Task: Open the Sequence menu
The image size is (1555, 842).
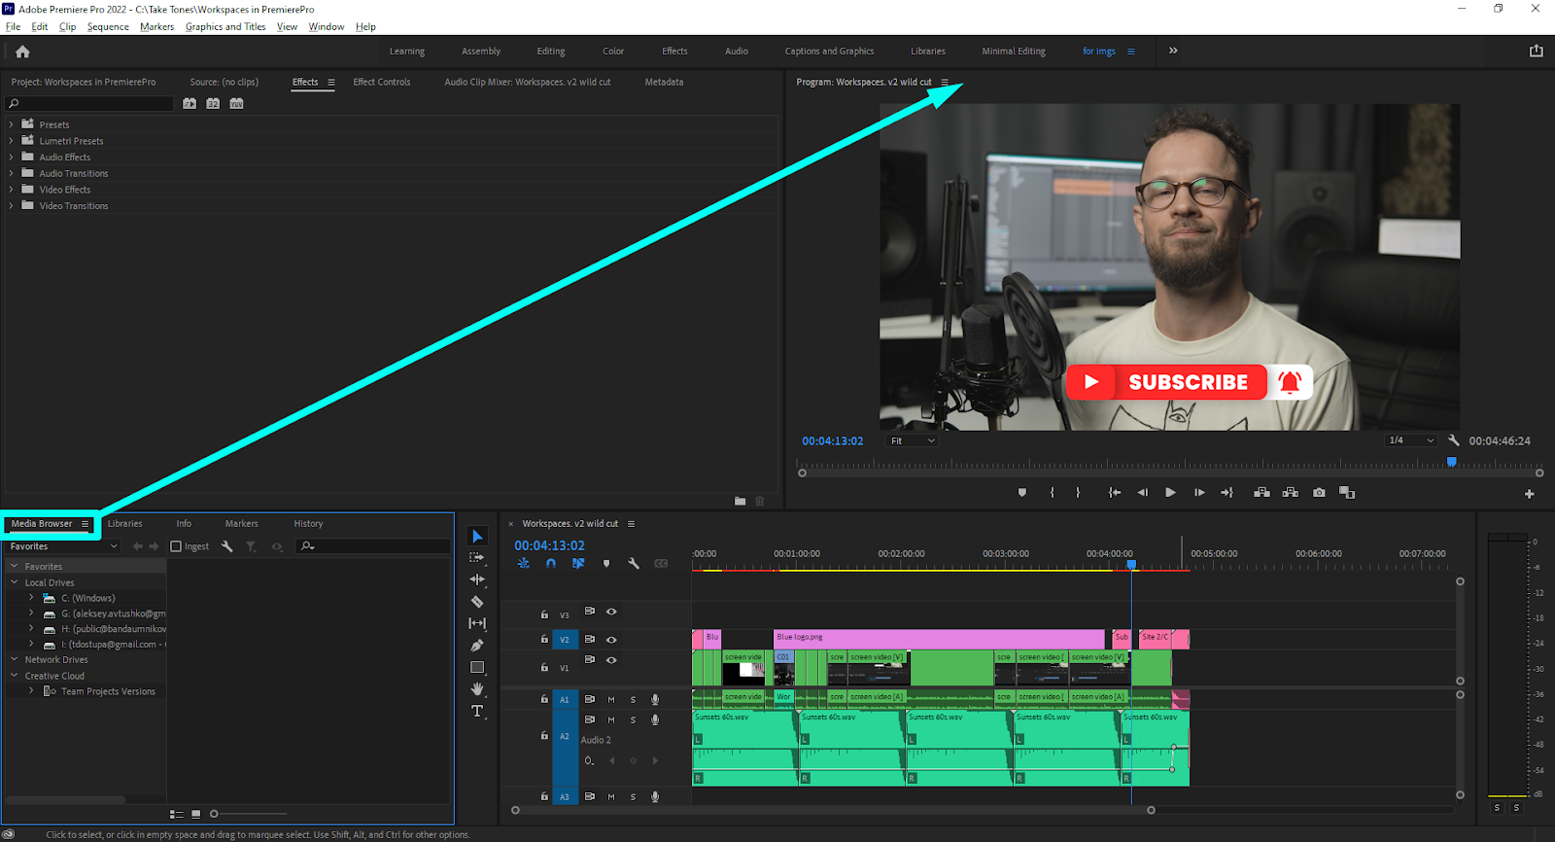Action: (108, 26)
